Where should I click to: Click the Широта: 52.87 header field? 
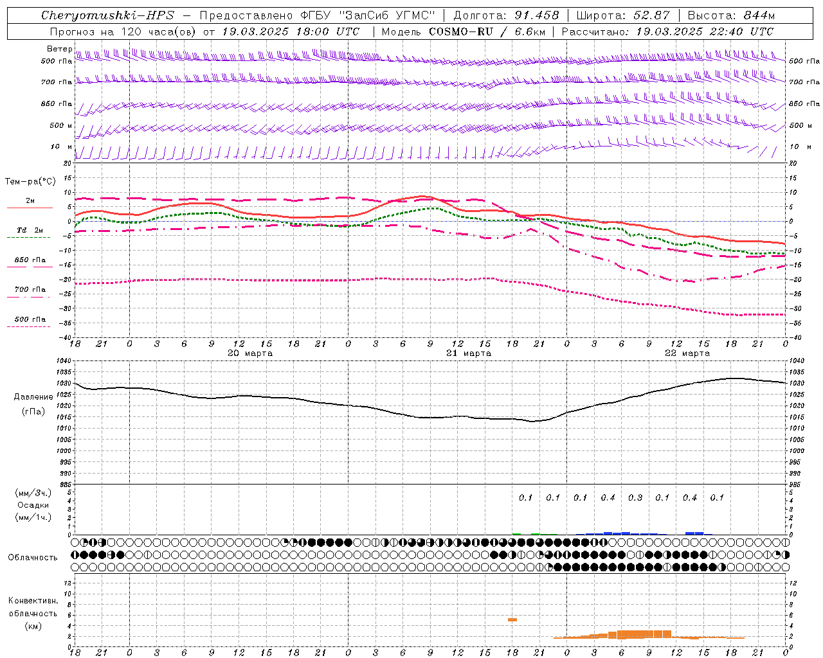click(x=623, y=15)
